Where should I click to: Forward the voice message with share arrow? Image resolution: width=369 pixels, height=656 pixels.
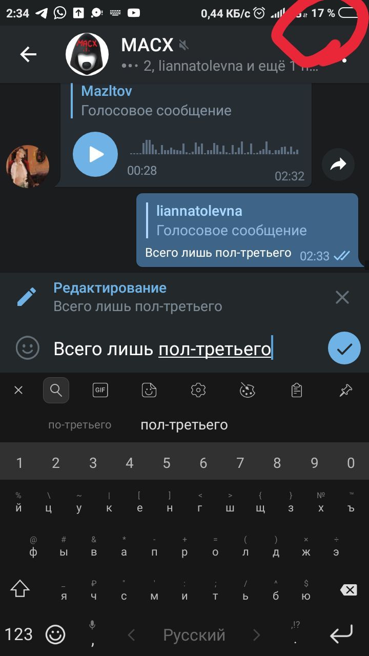pyautogui.click(x=338, y=165)
